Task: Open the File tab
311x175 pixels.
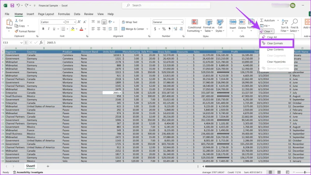Action: 7,14
